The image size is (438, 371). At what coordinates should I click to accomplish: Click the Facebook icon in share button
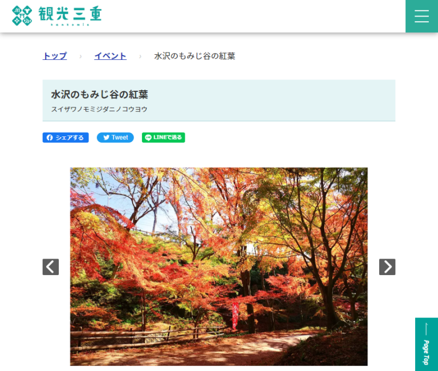[50, 138]
